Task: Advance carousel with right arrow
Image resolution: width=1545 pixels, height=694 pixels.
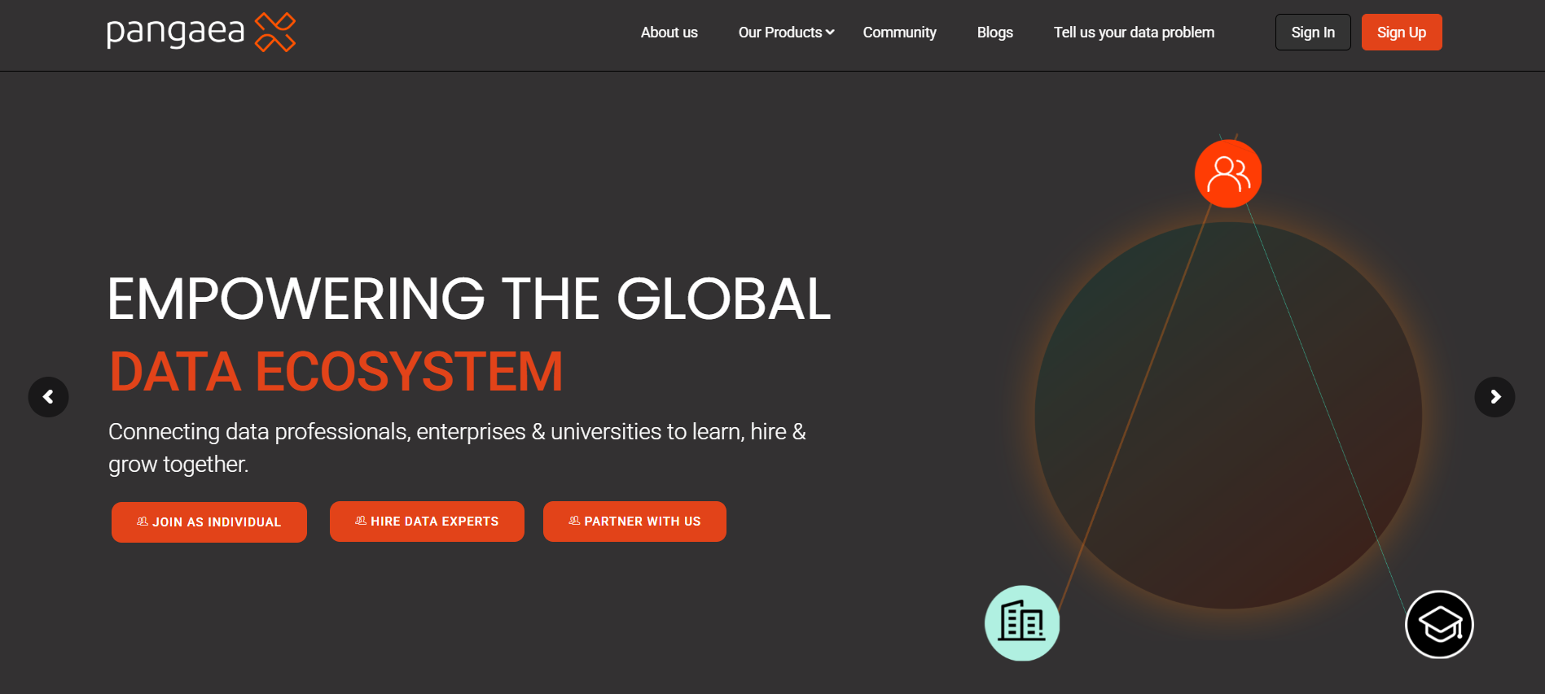Action: (x=1495, y=397)
